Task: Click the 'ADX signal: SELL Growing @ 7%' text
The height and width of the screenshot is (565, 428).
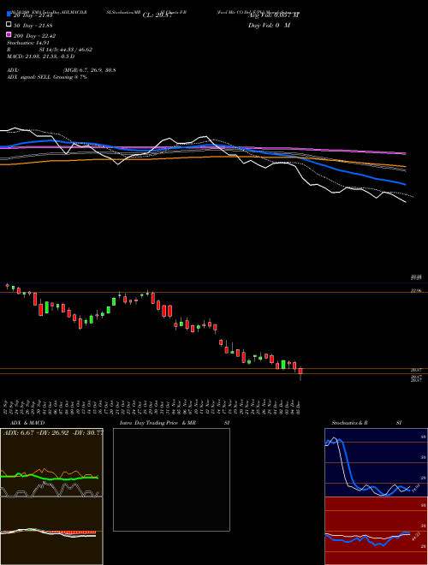Action: tap(47, 77)
